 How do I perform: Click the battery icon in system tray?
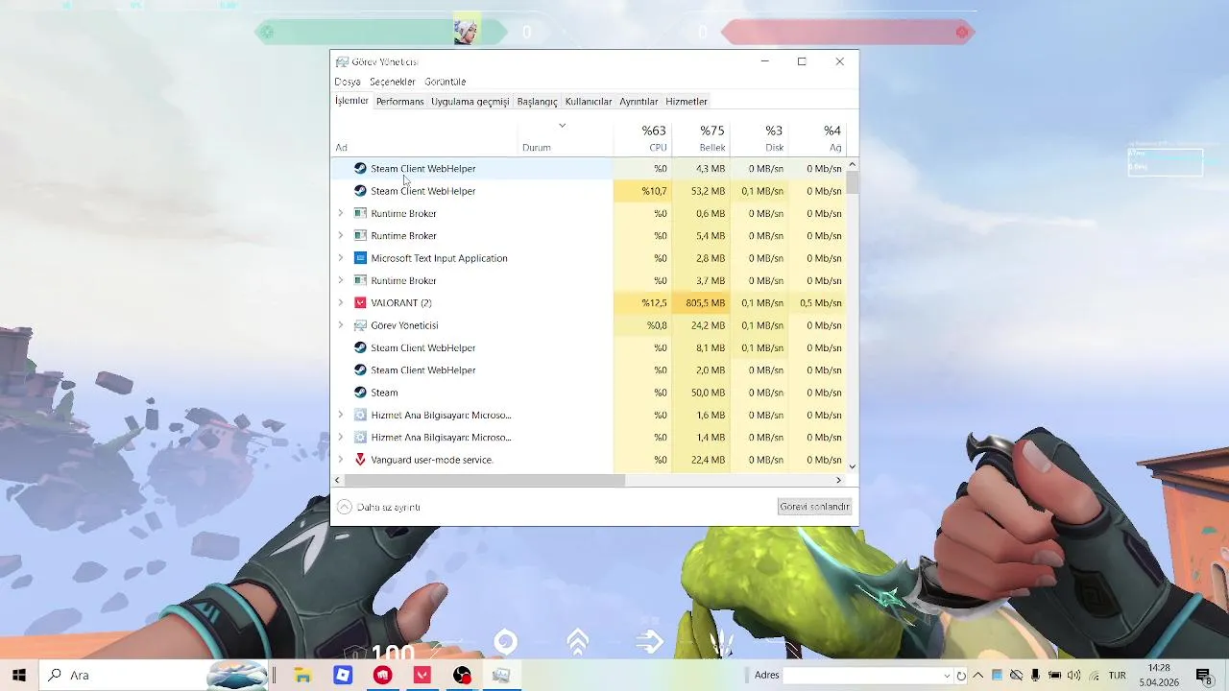(x=1054, y=676)
